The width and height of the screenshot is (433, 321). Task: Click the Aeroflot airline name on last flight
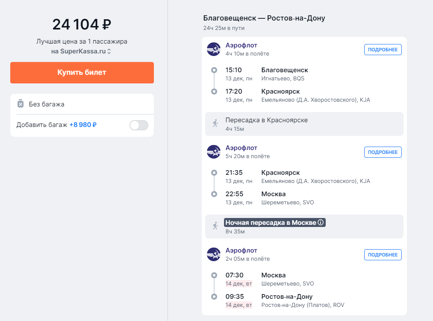click(x=242, y=250)
